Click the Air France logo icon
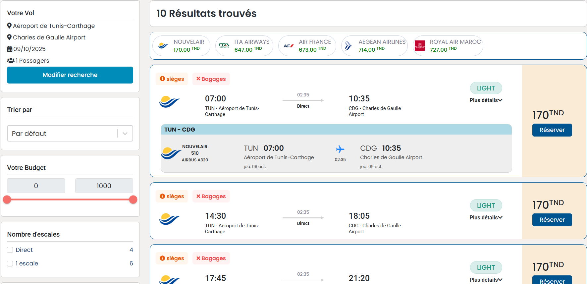587x284 pixels. tap(289, 46)
